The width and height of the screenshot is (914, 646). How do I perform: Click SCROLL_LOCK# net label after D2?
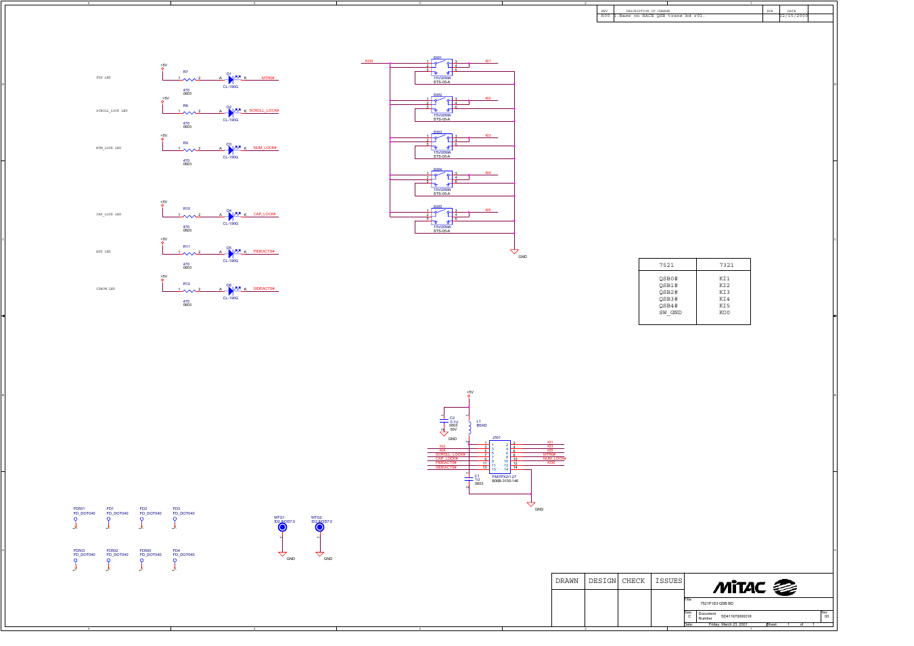(x=264, y=110)
